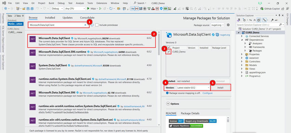Open the Git menu
Viewport: 291px width, 133px height.
[33, 3]
